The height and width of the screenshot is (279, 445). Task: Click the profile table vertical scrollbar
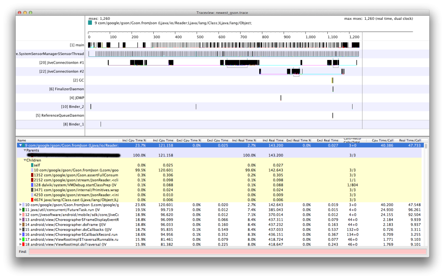[x=426, y=194]
